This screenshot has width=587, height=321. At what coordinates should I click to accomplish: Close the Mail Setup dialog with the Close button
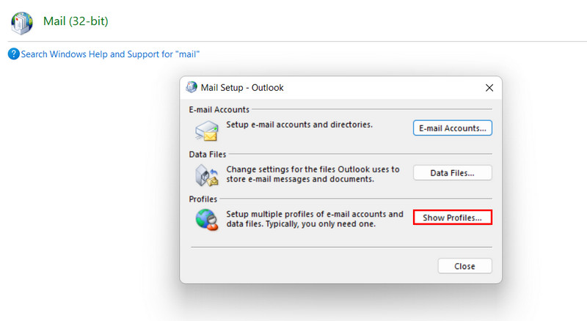click(464, 266)
